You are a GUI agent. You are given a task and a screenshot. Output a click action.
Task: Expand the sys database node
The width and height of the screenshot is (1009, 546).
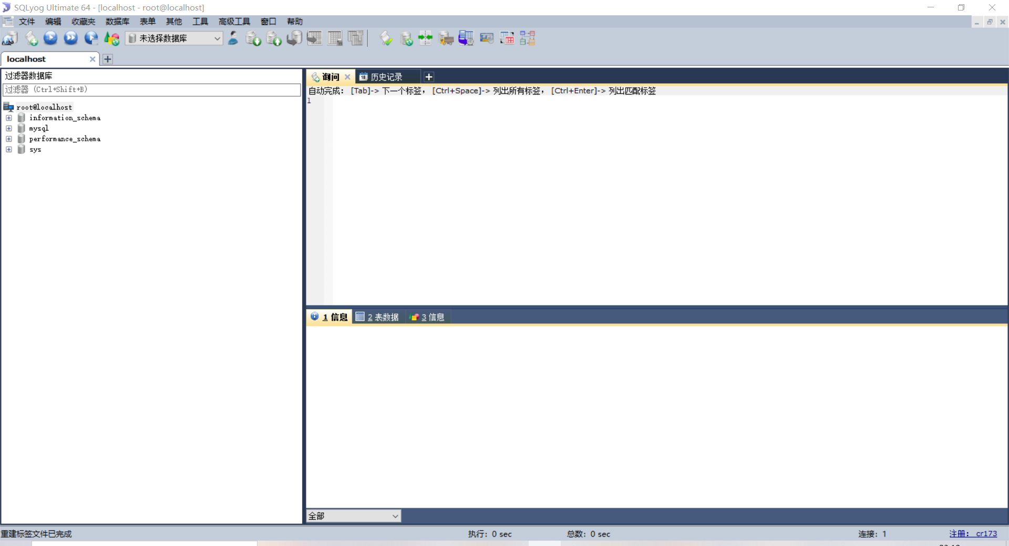click(9, 150)
